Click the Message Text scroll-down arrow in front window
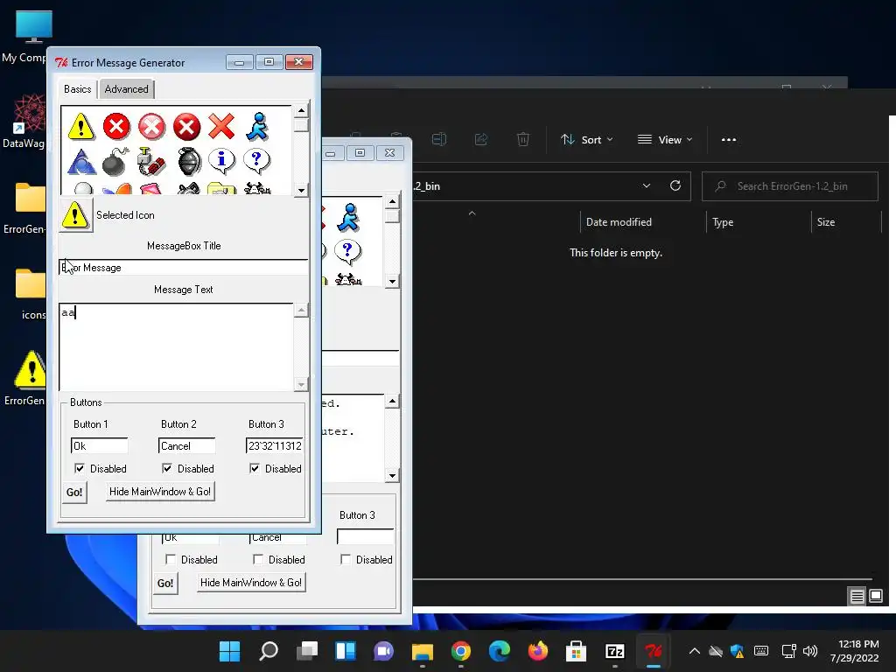Viewport: 896px width, 672px height. [301, 385]
